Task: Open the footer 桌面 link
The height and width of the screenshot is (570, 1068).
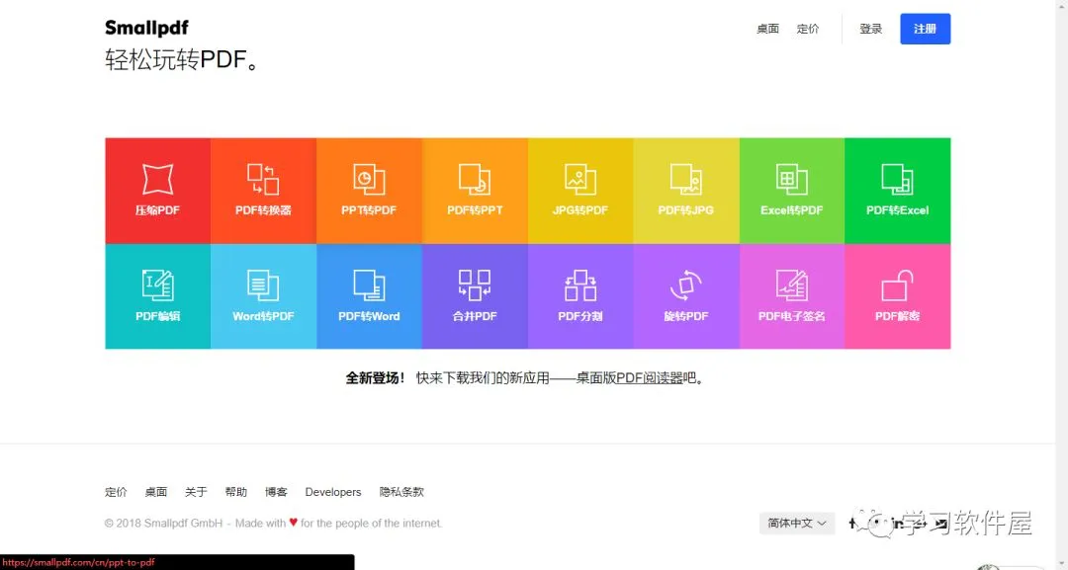Action: [x=156, y=492]
